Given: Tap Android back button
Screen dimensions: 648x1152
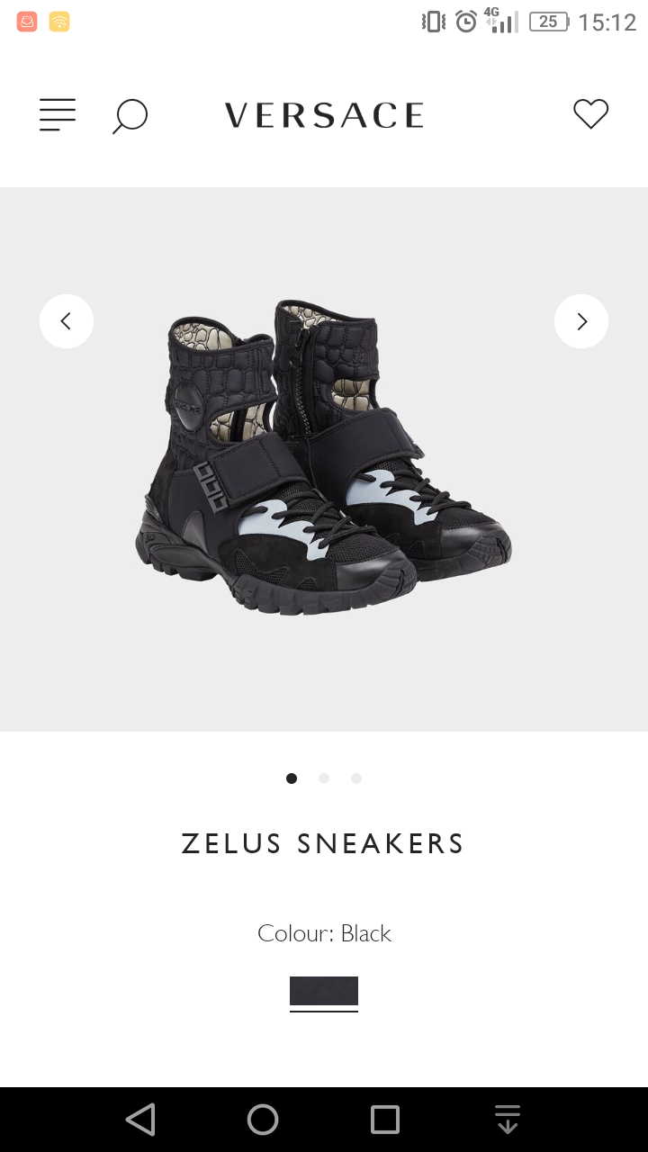Looking at the screenshot, I should coord(140,1120).
